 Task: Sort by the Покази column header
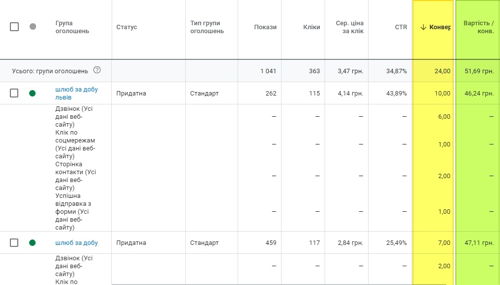(x=265, y=27)
